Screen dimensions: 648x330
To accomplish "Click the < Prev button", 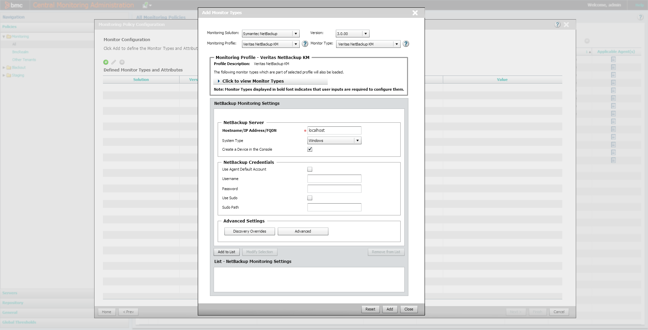I will (128, 312).
